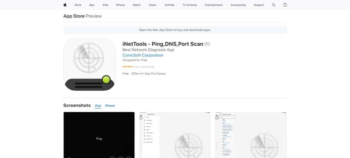Viewport: 350px width, 158px height.
Task: Open the shopping bag icon
Action: point(285,5)
